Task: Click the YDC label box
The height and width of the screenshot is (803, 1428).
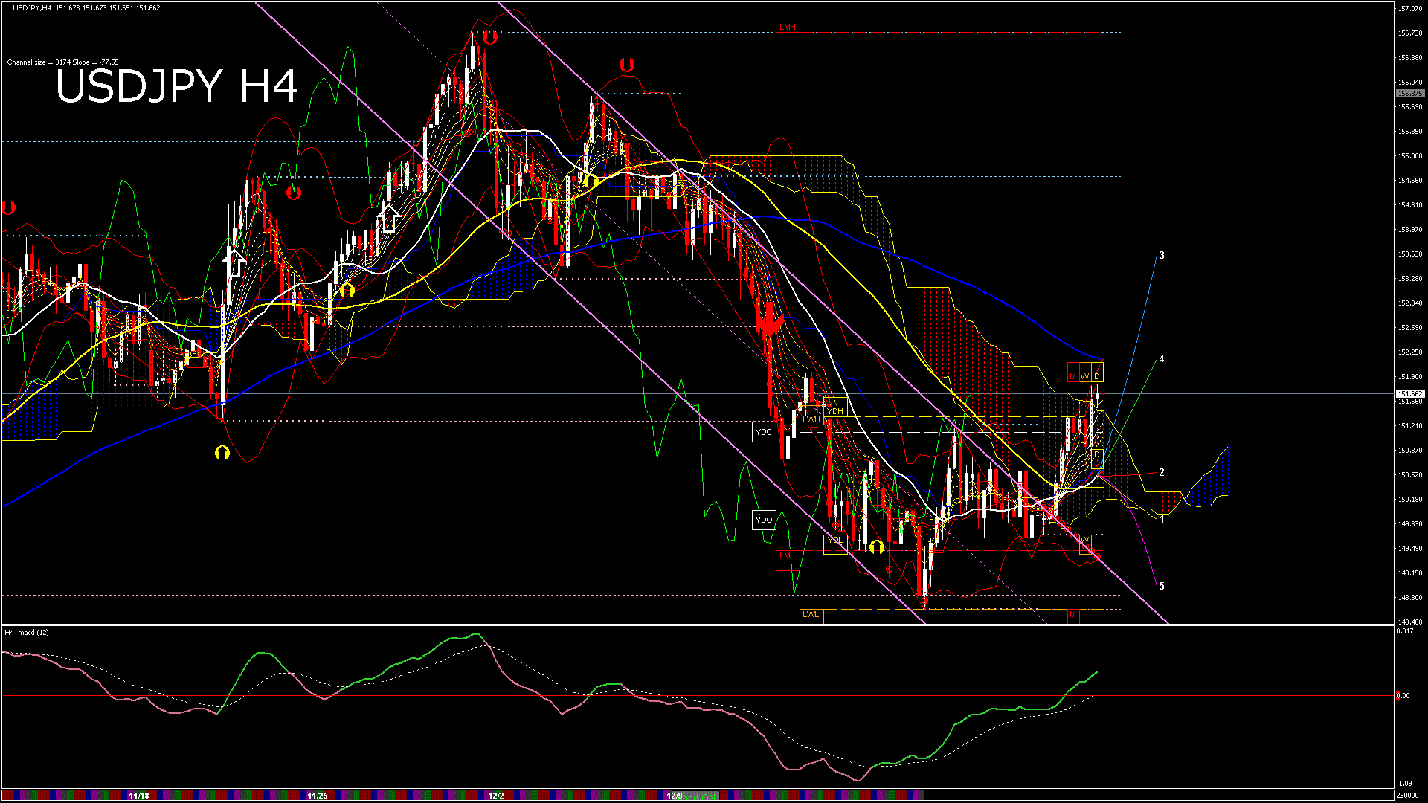Action: click(x=764, y=432)
